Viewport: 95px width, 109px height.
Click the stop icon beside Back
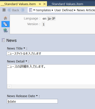[4, 10]
